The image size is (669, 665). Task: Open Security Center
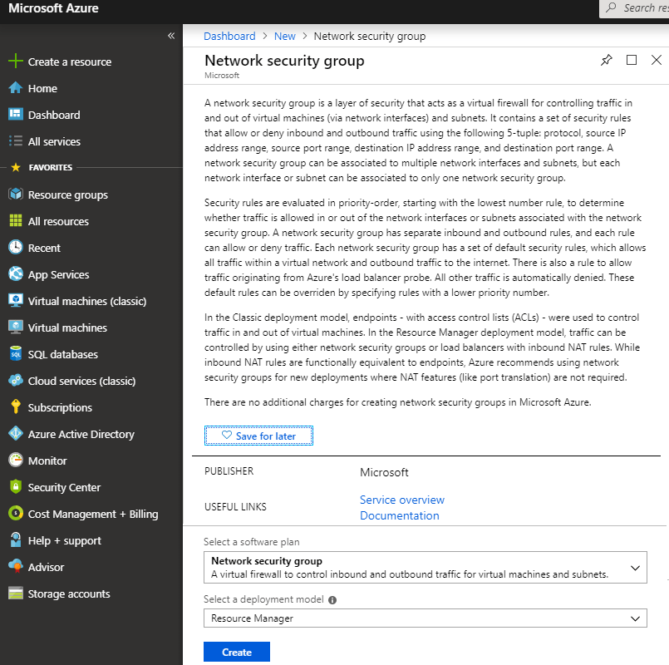pyautogui.click(x=69, y=487)
